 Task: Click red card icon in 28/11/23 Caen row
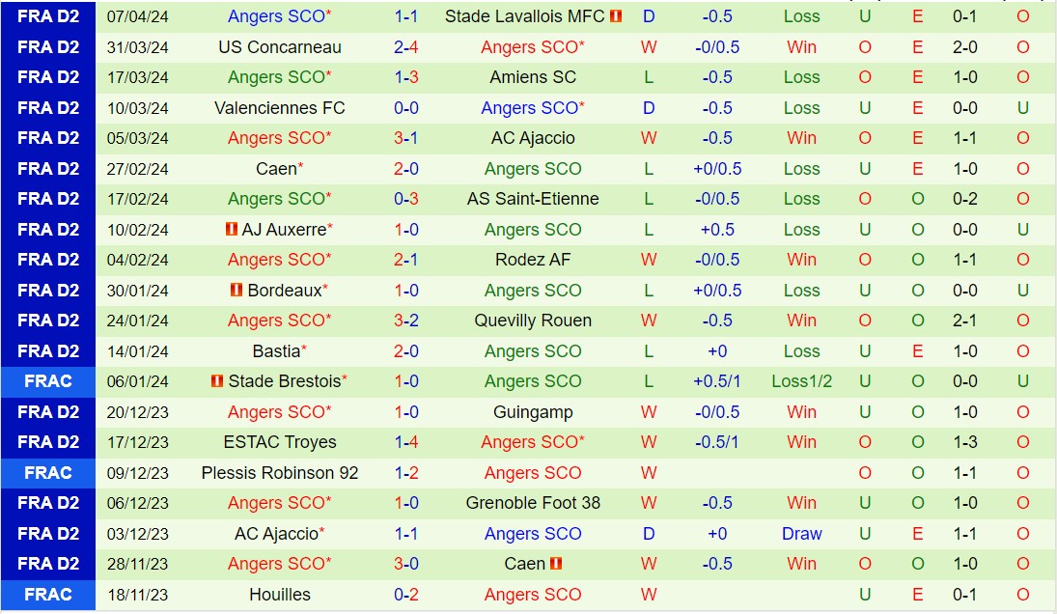coord(556,564)
